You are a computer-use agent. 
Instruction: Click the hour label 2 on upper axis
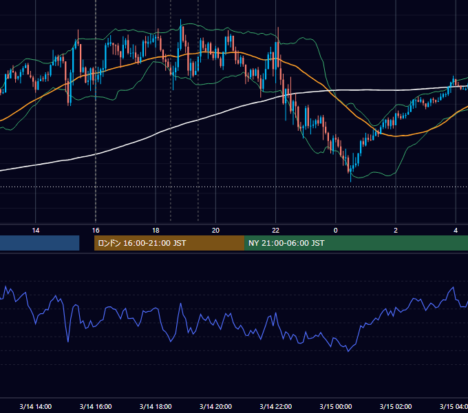tap(396, 231)
